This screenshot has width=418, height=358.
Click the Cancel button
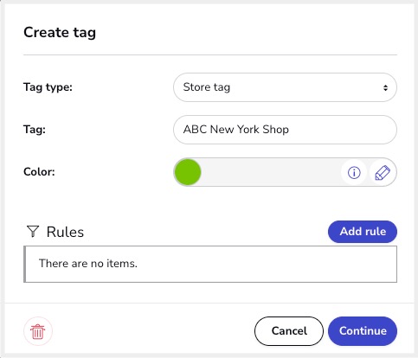click(x=289, y=331)
